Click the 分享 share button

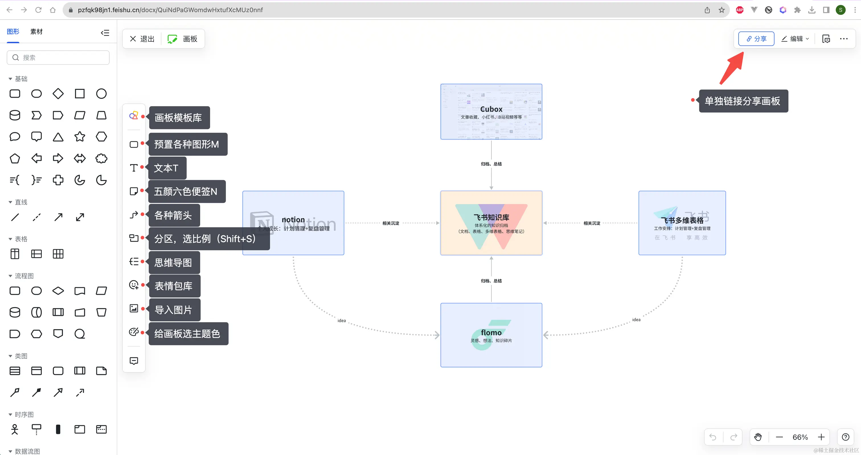click(x=756, y=39)
